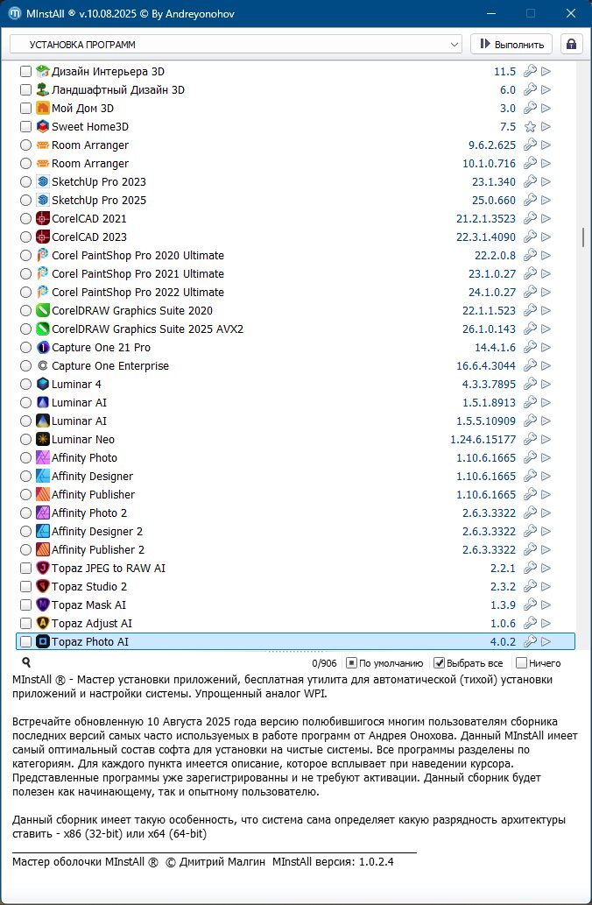Click the 0/906 counter text
Image resolution: width=592 pixels, height=905 pixels.
coord(324,664)
